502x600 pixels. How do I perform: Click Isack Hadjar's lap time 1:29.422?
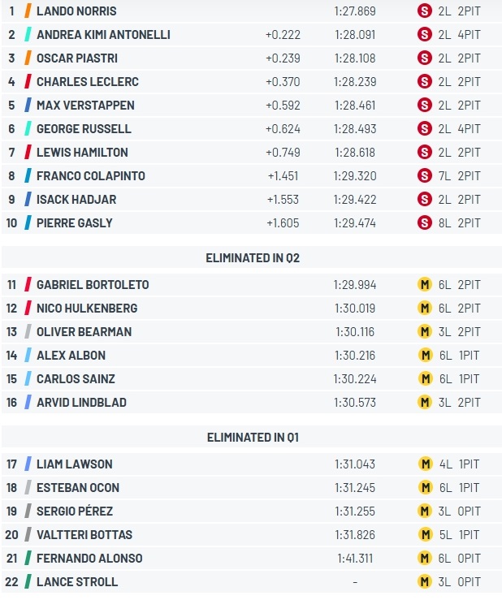coord(355,200)
